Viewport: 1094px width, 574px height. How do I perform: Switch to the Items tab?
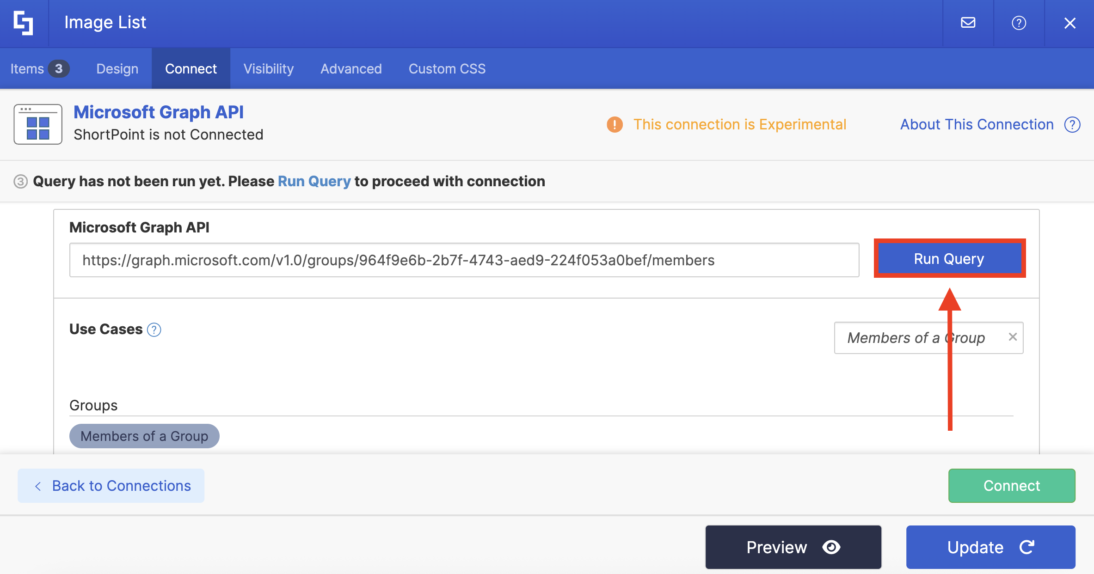pyautogui.click(x=39, y=69)
